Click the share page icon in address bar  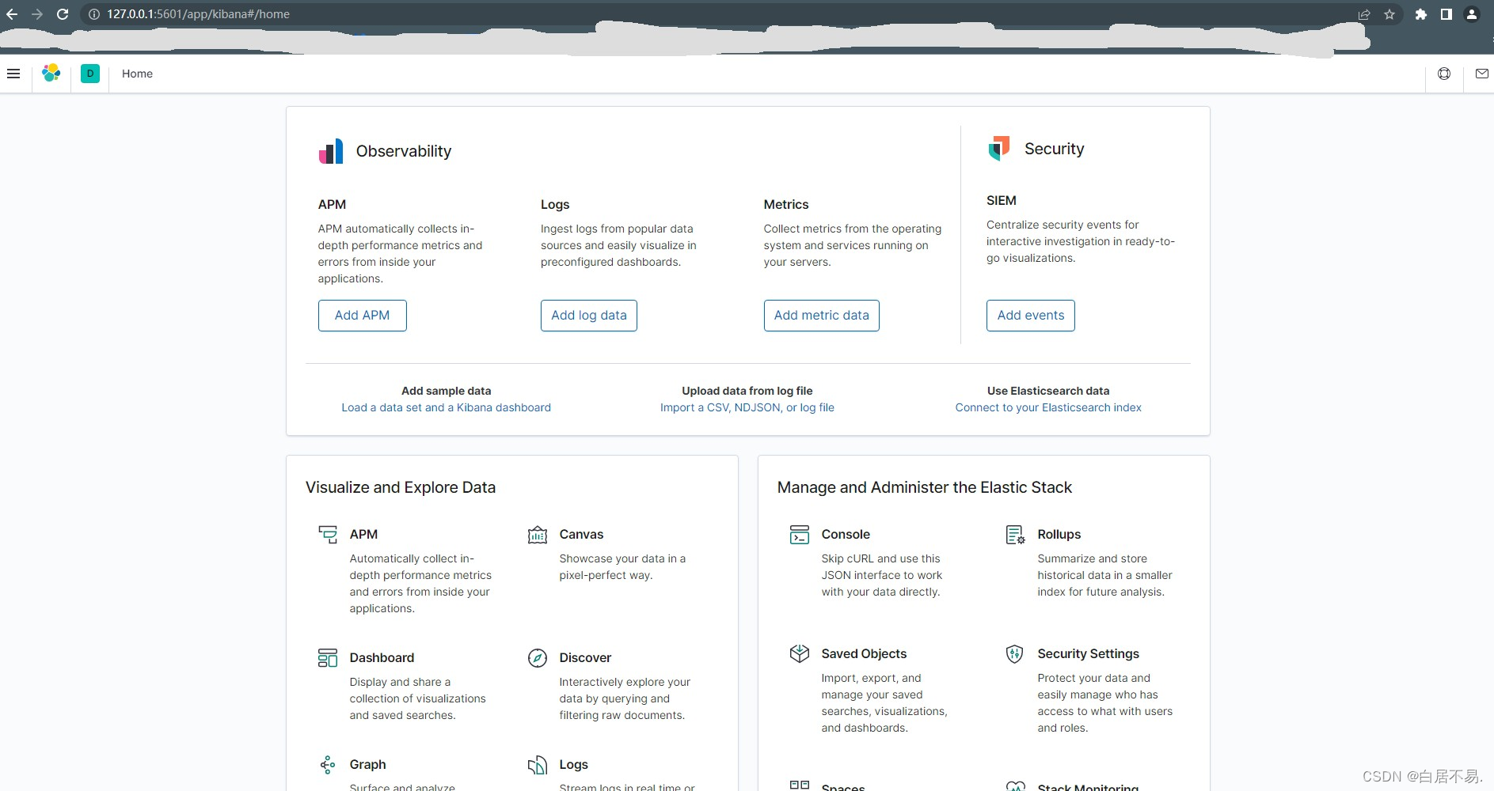[x=1364, y=14]
